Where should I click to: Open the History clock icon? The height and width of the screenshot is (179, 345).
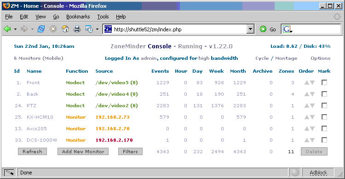89,29
